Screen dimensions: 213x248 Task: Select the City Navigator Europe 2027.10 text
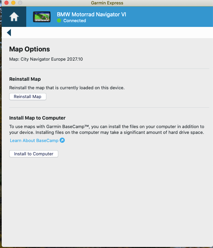coord(51,59)
